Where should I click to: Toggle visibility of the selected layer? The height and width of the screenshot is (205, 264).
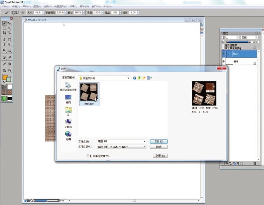(223, 54)
